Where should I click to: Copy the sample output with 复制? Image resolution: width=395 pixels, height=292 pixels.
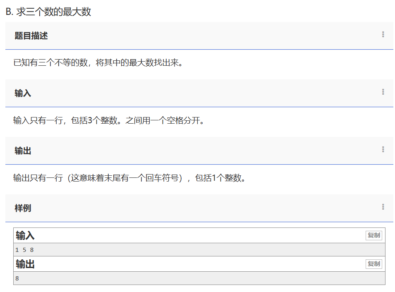click(x=373, y=264)
